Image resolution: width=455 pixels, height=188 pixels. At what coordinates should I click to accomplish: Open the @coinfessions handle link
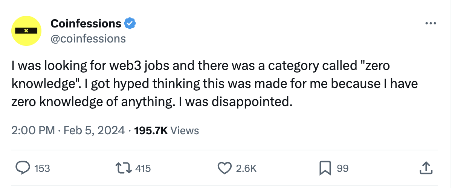88,38
